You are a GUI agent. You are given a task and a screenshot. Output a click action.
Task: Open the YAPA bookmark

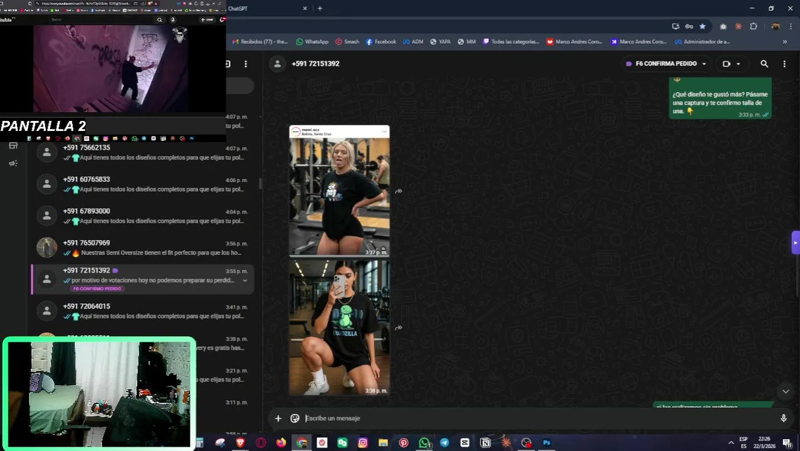(x=440, y=42)
